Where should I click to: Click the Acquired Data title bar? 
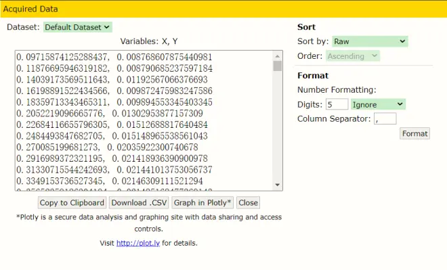click(223, 9)
